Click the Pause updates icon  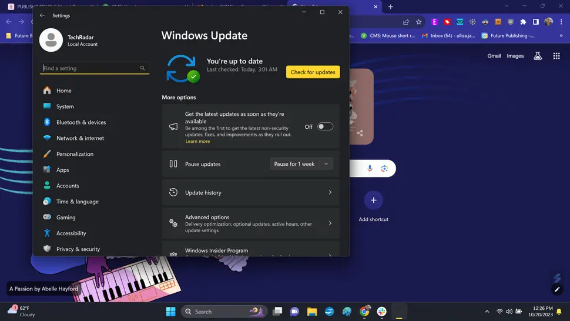(173, 164)
